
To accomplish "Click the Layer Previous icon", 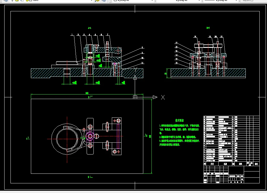I will tap(104, 1).
